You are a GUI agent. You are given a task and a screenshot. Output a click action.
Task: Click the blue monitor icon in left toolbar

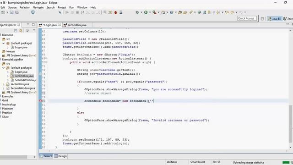[x=33, y=12]
